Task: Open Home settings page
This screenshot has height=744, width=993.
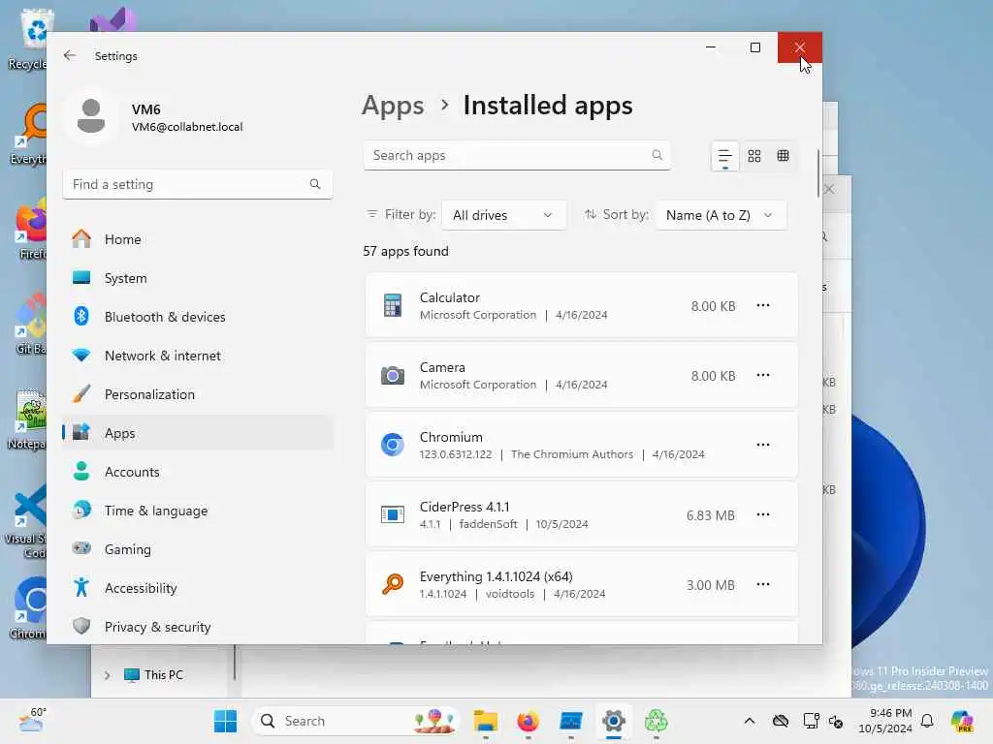Action: 197,239
